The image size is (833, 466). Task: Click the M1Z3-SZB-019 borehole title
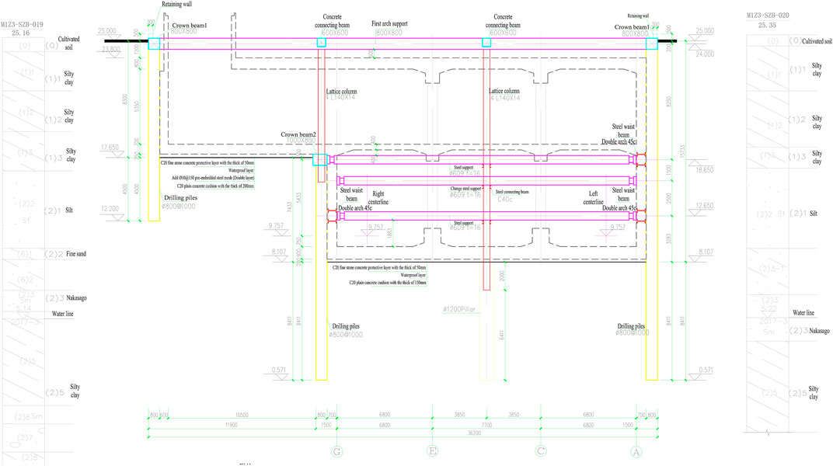tap(22, 24)
